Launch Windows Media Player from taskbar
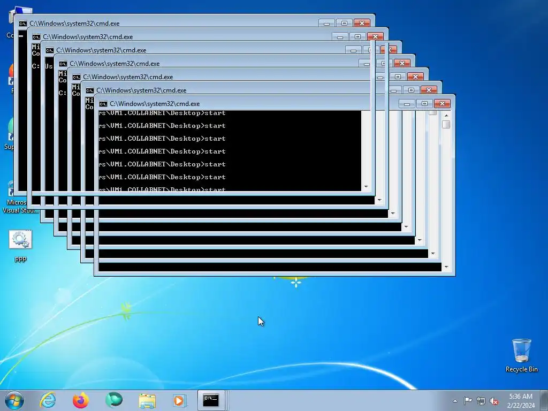Viewport: 548px width, 411px height. 180,400
